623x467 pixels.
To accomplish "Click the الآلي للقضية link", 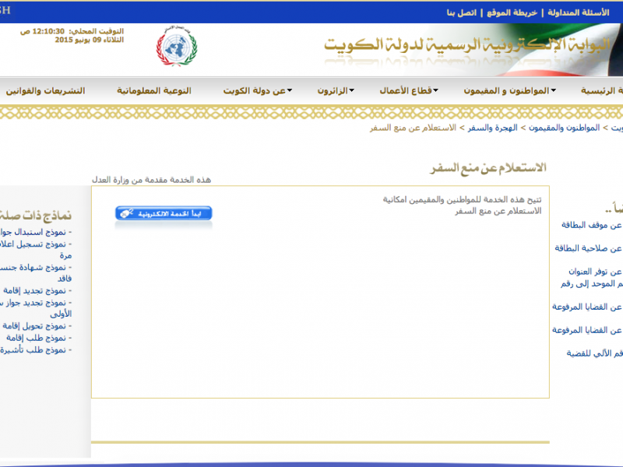I will coord(594,353).
